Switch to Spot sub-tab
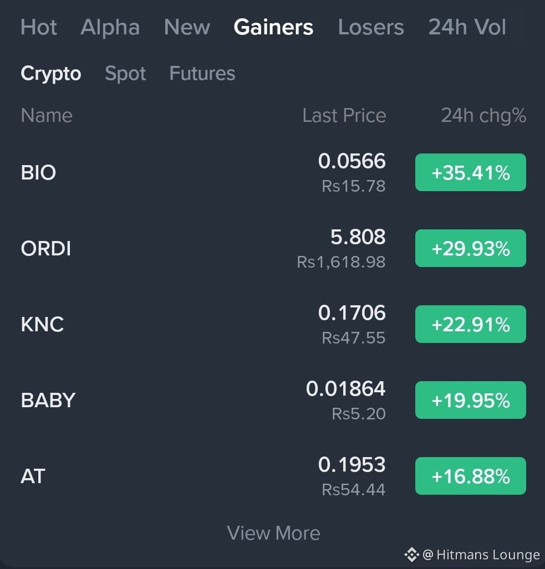545x569 pixels. 125,74
